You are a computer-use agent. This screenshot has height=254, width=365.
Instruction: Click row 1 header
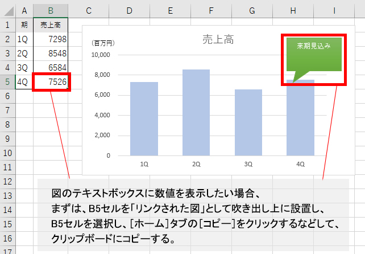(7, 25)
